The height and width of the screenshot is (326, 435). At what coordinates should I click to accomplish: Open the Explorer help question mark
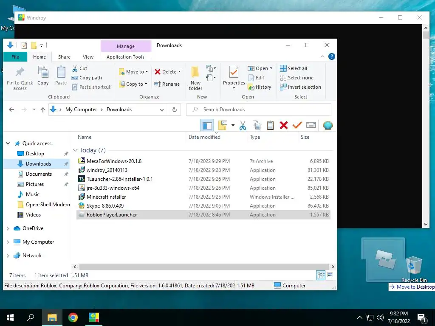click(331, 56)
